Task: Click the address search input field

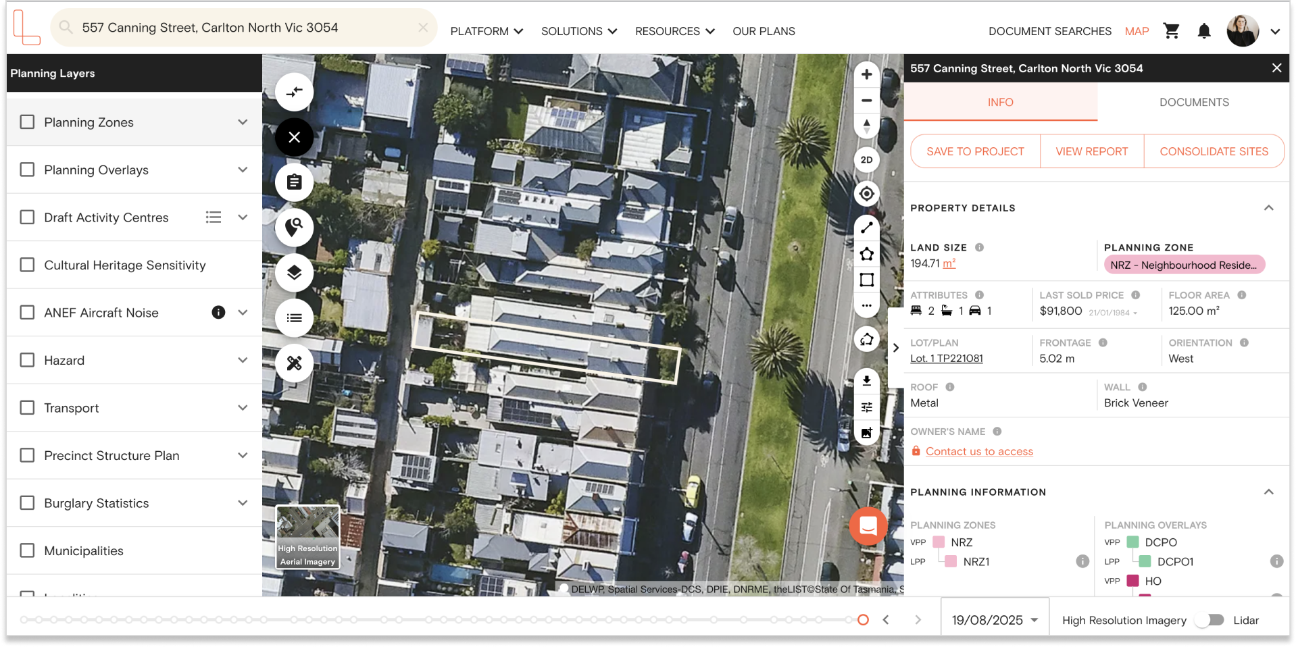Action: click(x=244, y=28)
